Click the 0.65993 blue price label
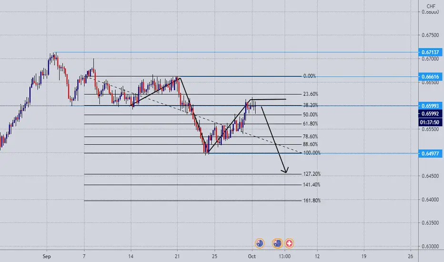Viewport: 444px width, 262px height. point(430,106)
